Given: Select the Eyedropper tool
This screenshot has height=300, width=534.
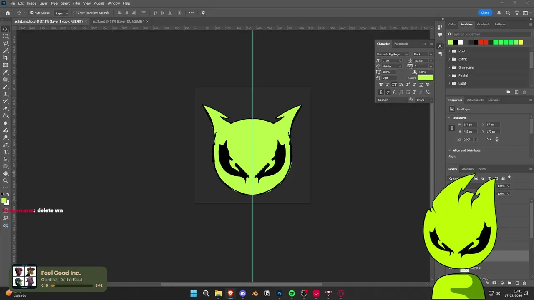Looking at the screenshot, I should tap(5, 72).
